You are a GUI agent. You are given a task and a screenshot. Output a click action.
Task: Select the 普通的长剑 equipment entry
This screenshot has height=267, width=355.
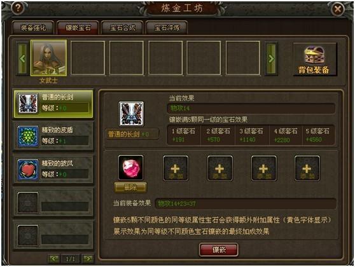click(x=53, y=104)
